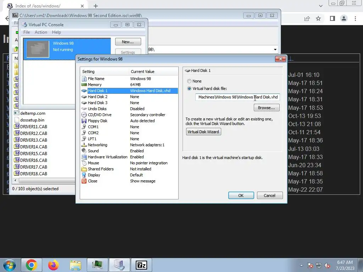Click the Sound speaker icon
Viewport: 363px width, 272px height.
pyautogui.click(x=84, y=151)
